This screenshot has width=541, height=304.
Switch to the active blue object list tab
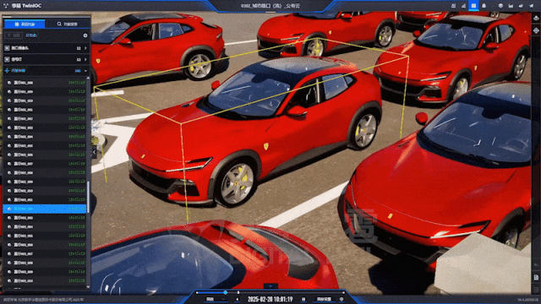[25, 24]
